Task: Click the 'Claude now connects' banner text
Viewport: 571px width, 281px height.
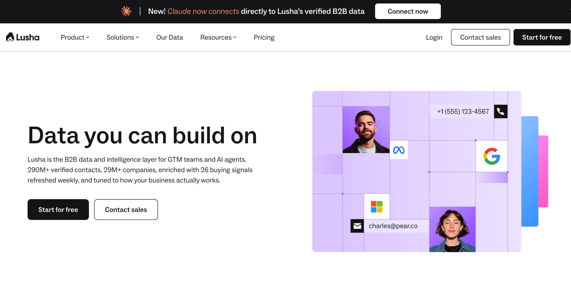Action: coord(203,11)
